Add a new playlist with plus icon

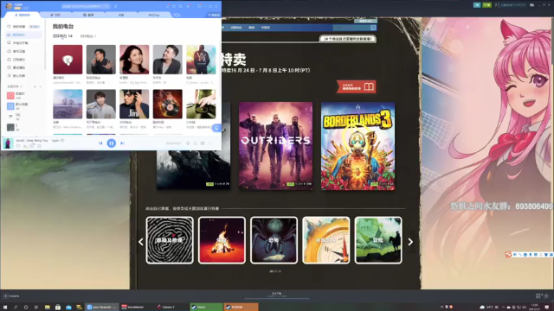pos(35,86)
